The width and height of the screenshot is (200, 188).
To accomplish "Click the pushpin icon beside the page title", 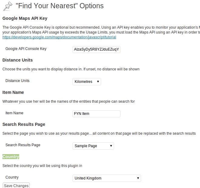I will (x=8, y=6).
